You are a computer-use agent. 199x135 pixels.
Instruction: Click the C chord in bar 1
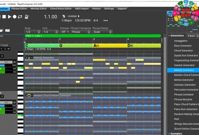(x=42, y=45)
